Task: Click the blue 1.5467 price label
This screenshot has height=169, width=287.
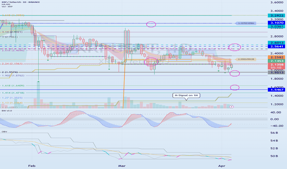Action: [x=277, y=90]
